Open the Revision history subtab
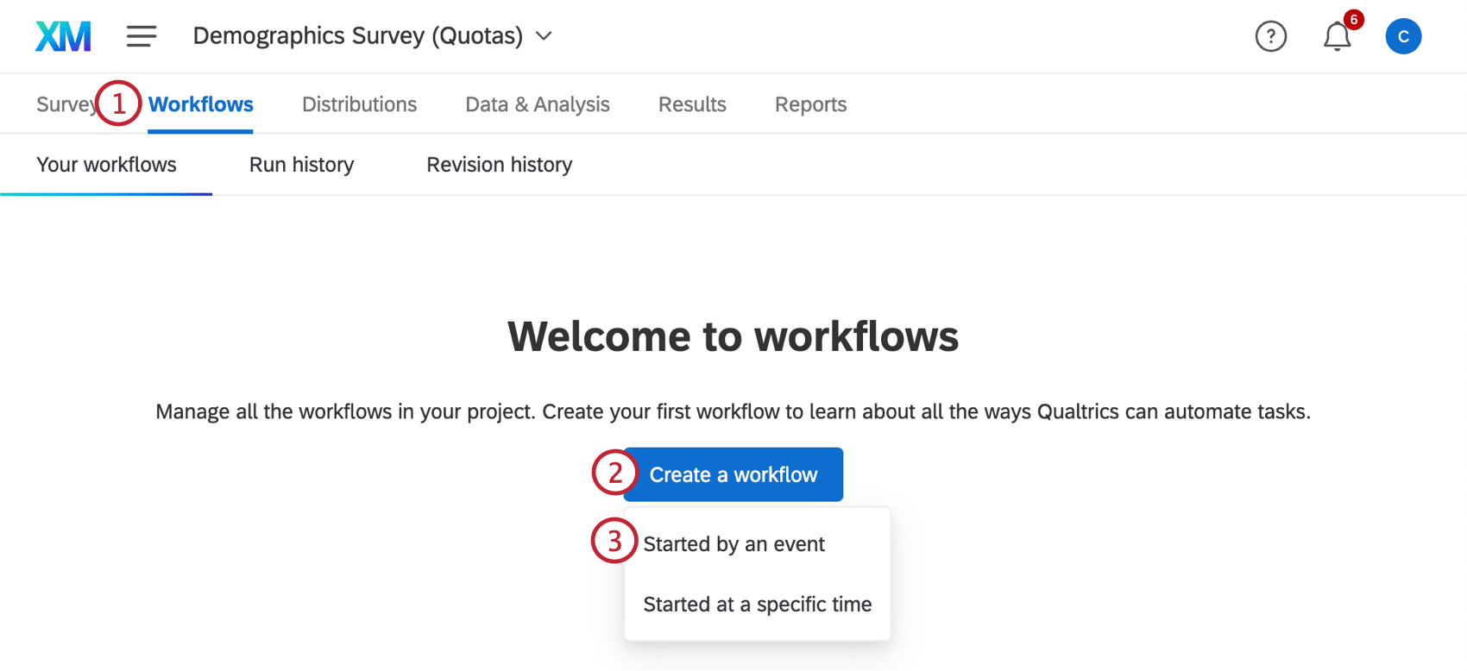Viewport: 1467px width, 671px height. click(499, 164)
